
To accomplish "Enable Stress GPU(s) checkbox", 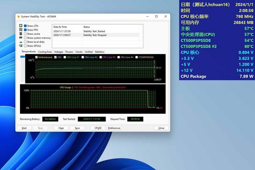I will [25, 46].
